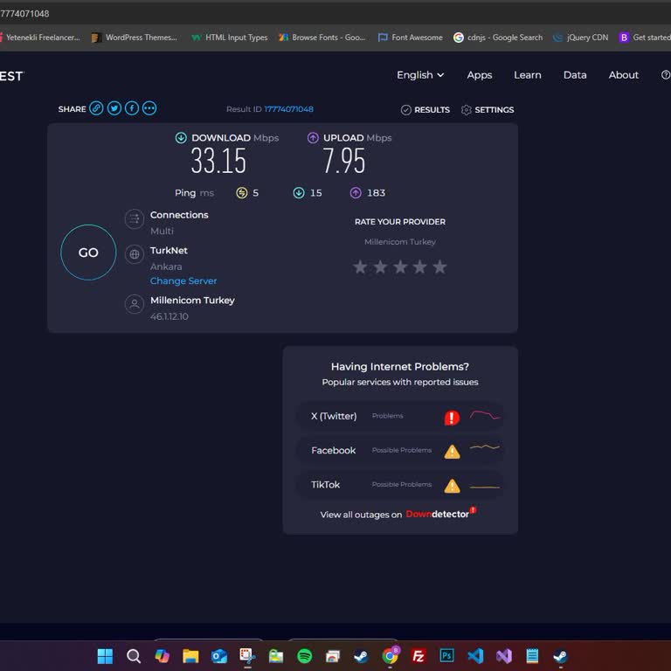671x671 pixels.
Task: Click the Connections mode icon
Action: [x=135, y=219]
